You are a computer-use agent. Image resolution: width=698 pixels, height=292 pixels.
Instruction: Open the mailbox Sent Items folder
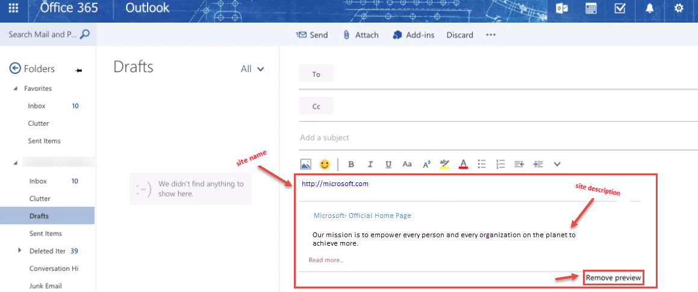click(45, 233)
